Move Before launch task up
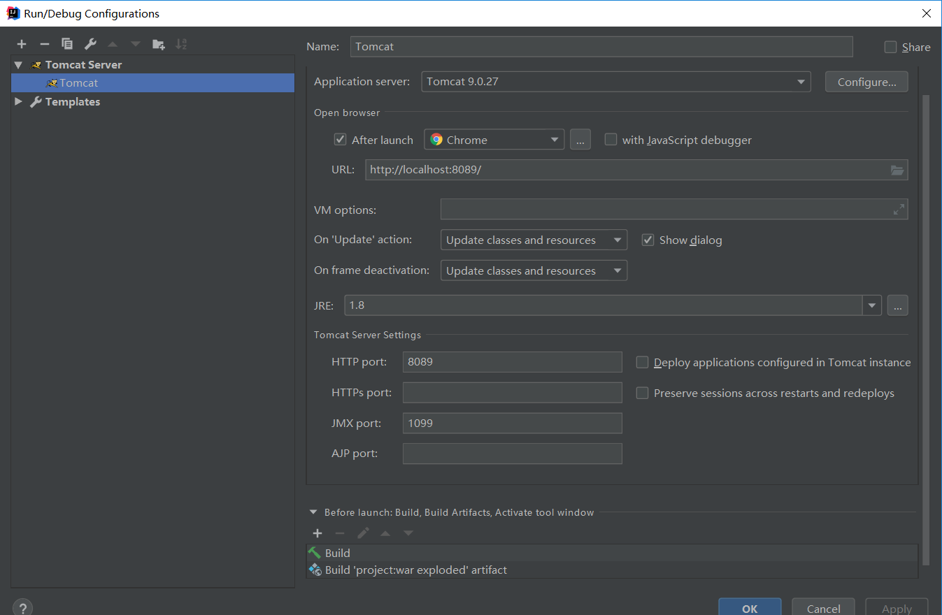Screen dimensions: 942x615 (x=385, y=533)
